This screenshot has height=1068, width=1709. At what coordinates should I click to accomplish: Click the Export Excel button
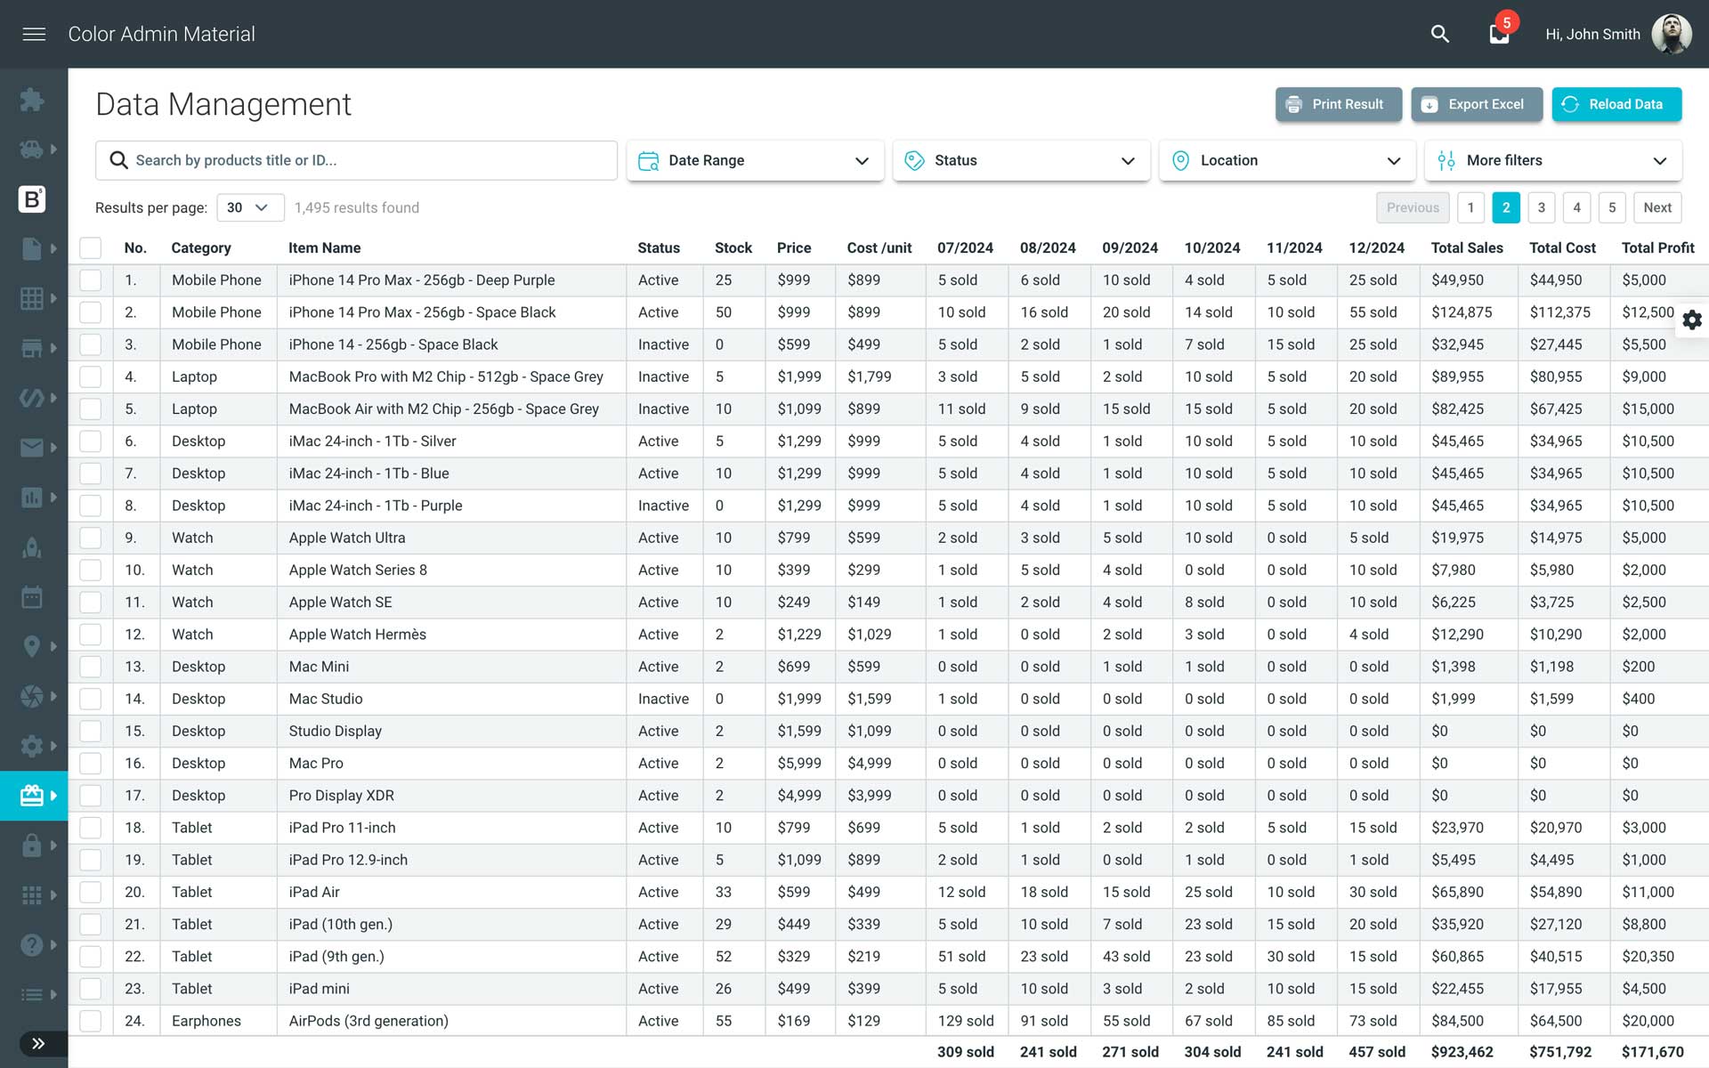(x=1476, y=104)
